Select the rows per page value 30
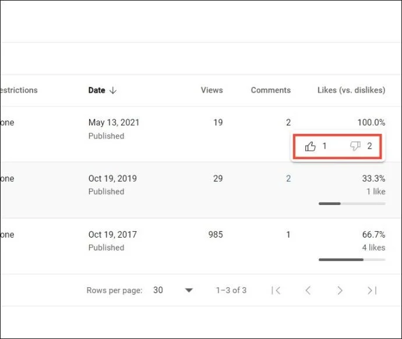The image size is (402, 339). click(158, 290)
